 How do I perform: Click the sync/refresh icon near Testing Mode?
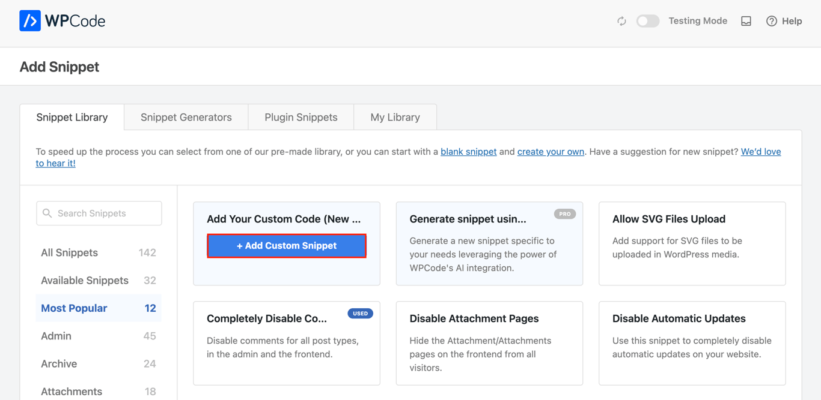[x=621, y=20]
